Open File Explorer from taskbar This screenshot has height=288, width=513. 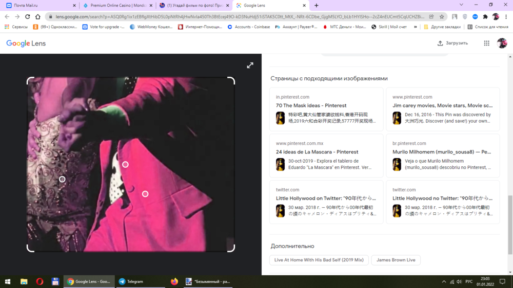(24, 281)
